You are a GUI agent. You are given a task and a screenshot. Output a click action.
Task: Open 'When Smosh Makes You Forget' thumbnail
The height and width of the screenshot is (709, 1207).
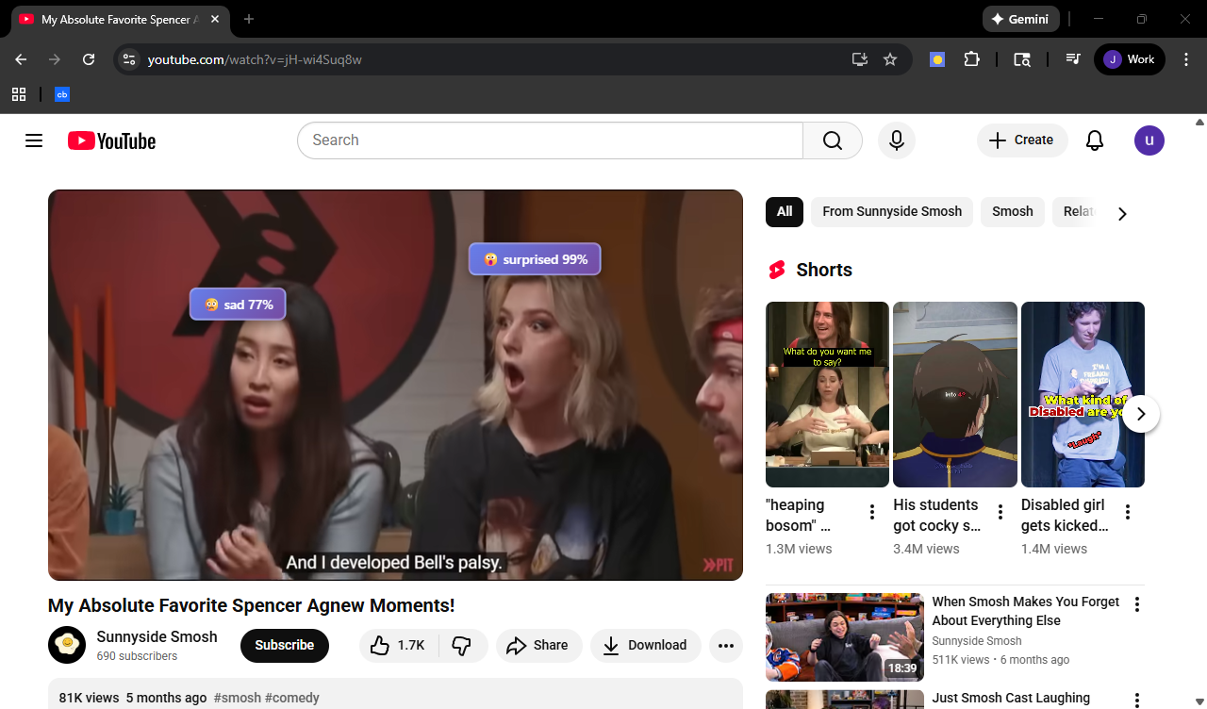(x=844, y=636)
